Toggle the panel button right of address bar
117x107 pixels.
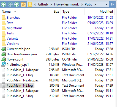113,4
